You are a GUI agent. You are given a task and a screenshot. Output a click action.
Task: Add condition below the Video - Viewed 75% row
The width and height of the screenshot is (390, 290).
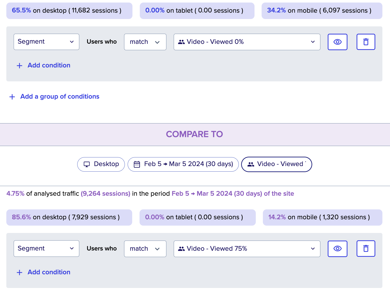44,272
